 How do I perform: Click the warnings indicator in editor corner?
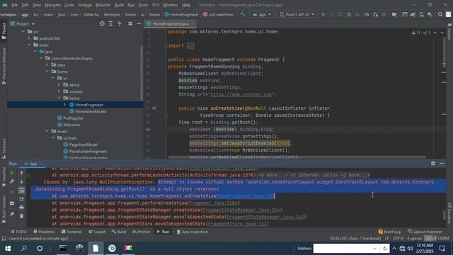point(416,33)
